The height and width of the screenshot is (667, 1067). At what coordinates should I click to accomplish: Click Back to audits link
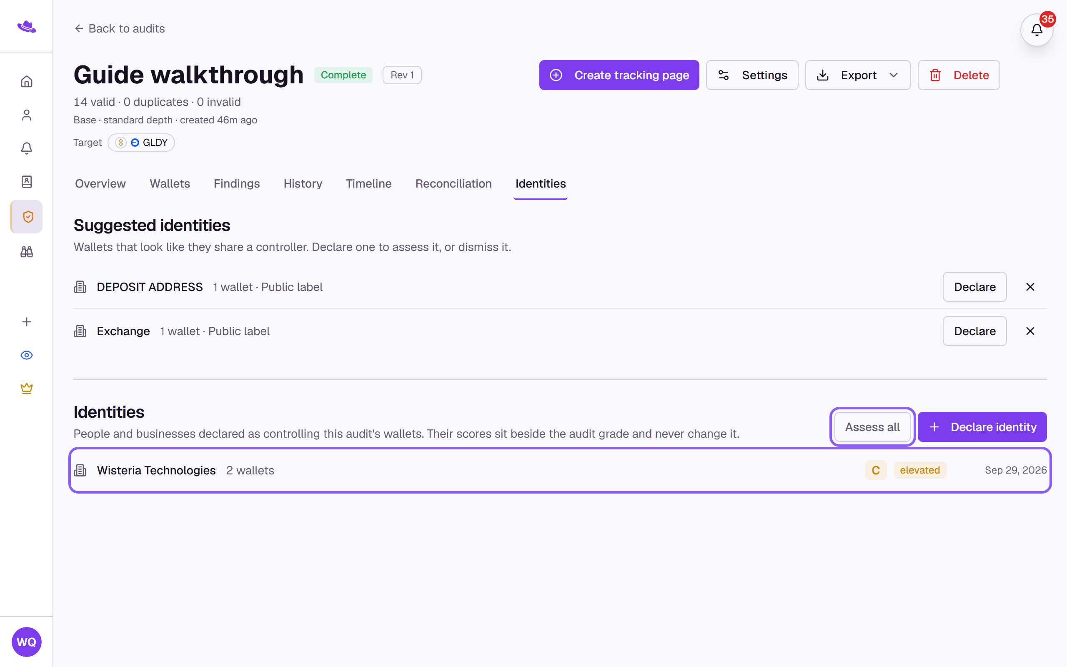click(x=120, y=29)
